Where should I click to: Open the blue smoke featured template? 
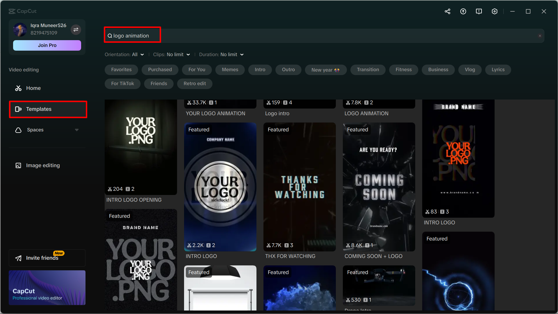(x=299, y=288)
